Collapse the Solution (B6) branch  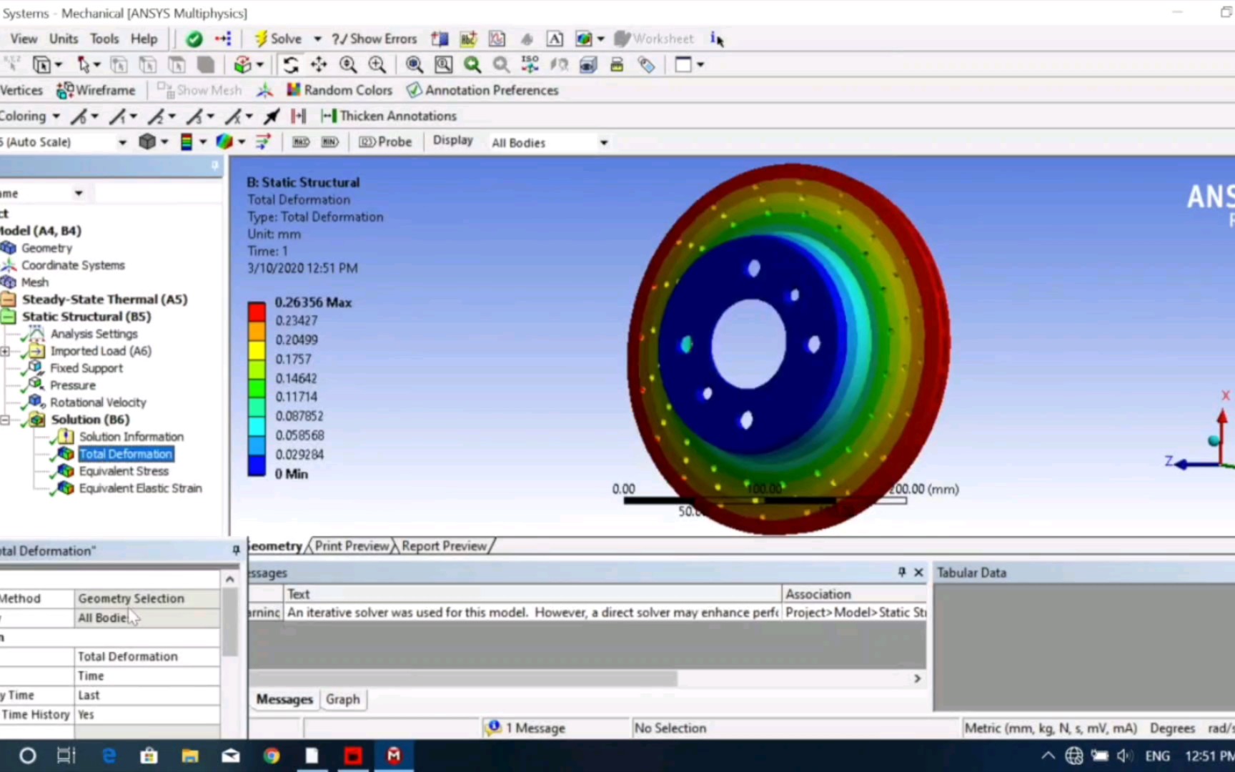[x=6, y=420]
